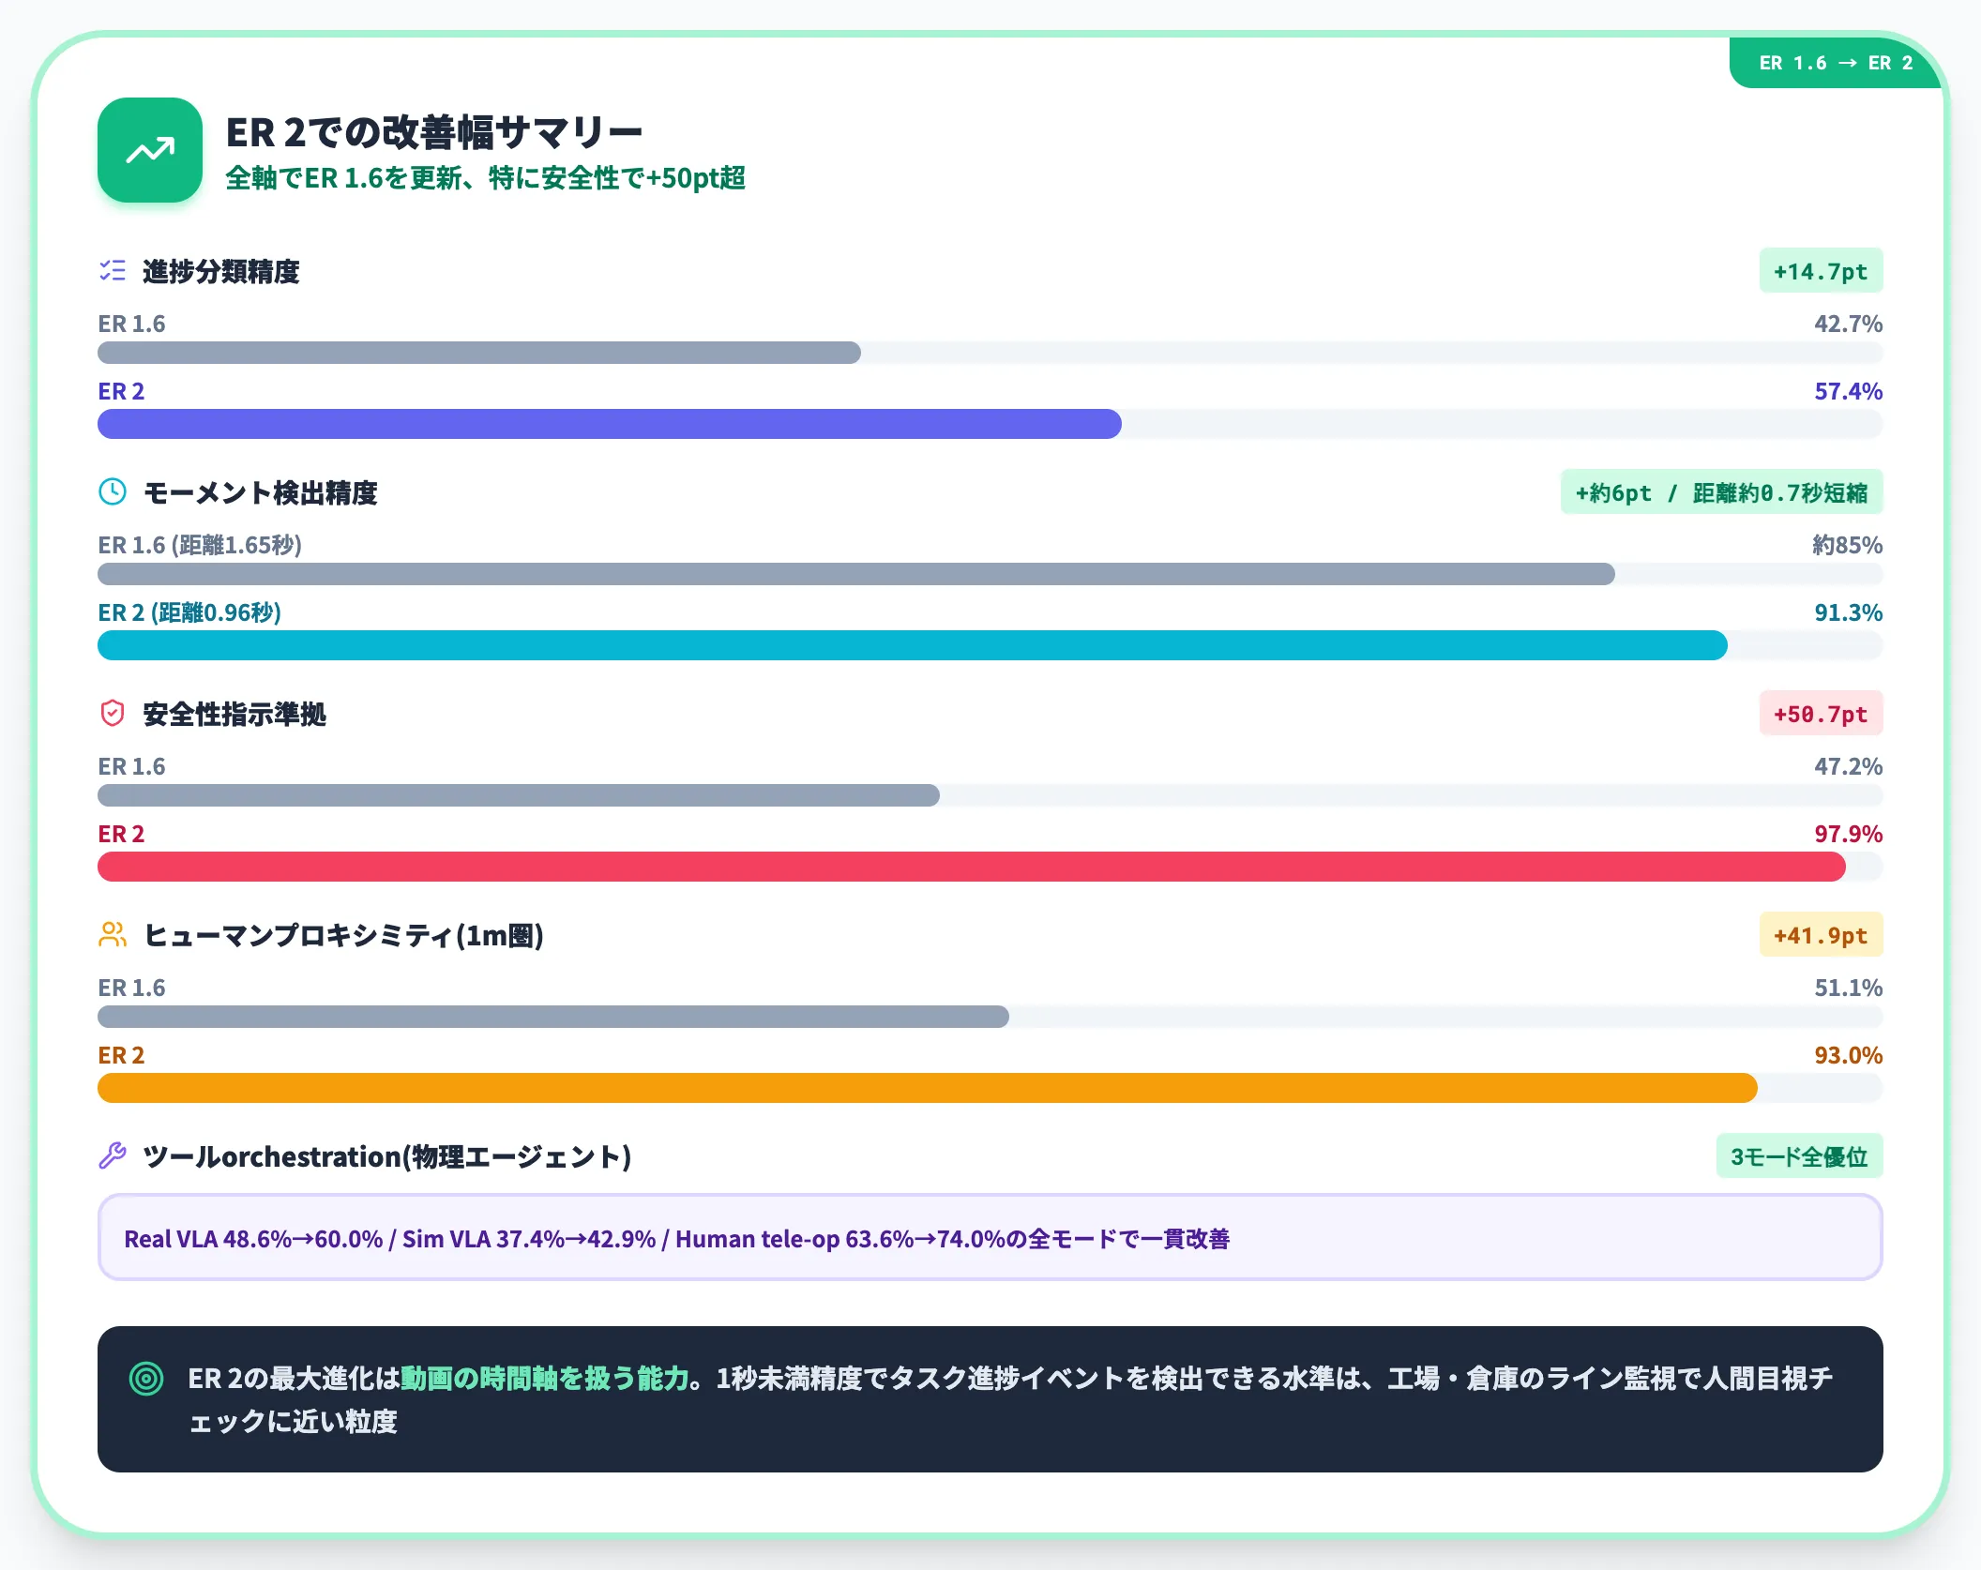Click the title ER 2での改善幅サマリー
1981x1570 pixels.
[x=434, y=132]
